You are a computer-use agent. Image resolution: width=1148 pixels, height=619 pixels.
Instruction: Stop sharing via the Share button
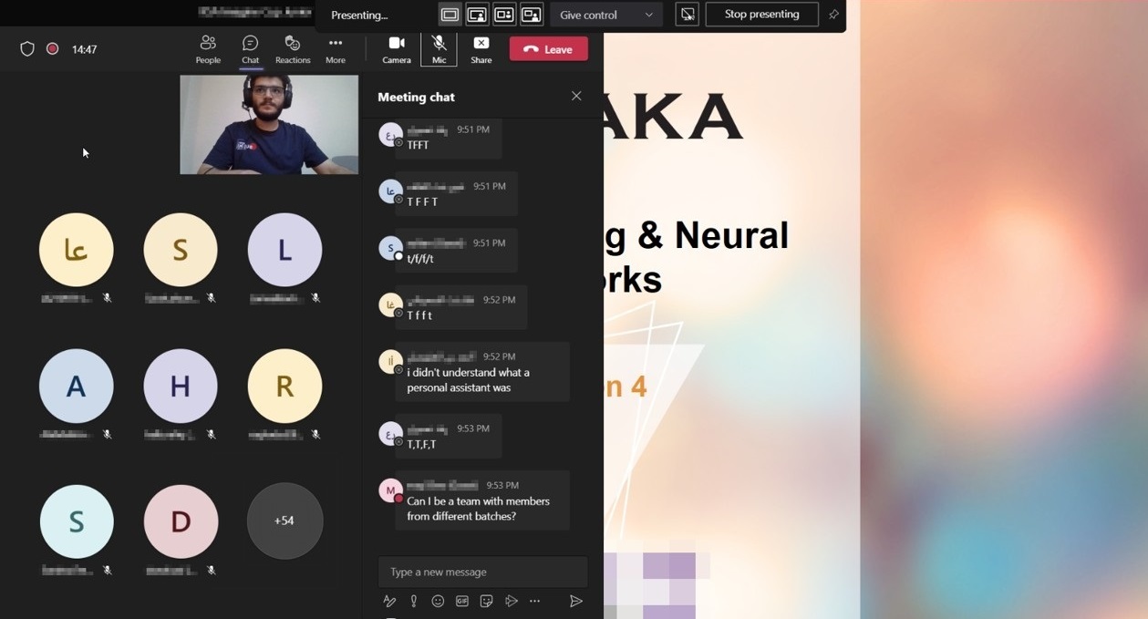(x=481, y=49)
